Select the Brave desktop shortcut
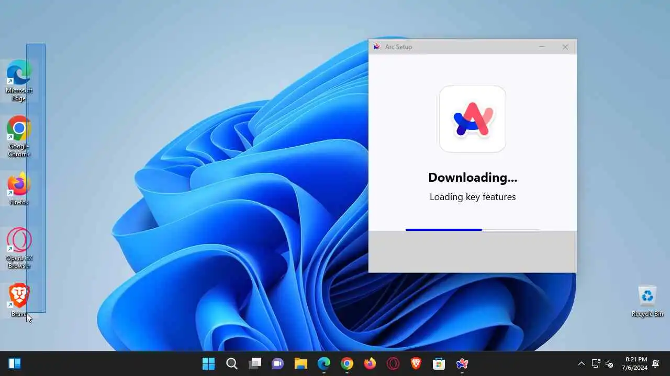 point(19,300)
